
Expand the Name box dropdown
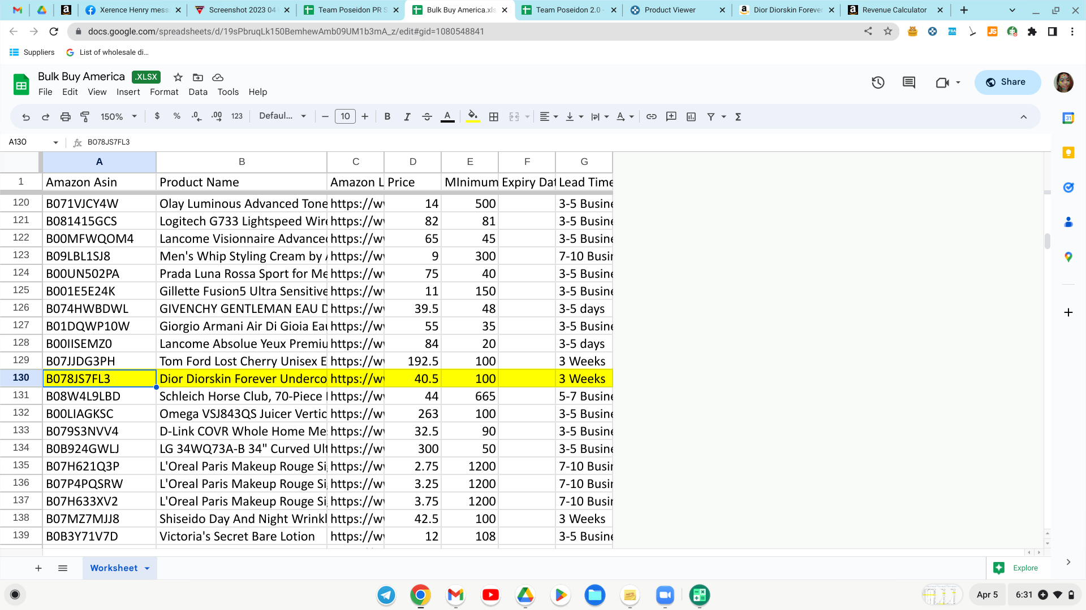click(x=56, y=142)
